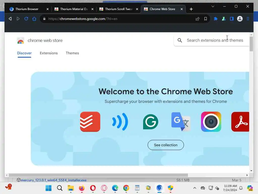Open the red Opera browser in the taskbar

tap(93, 188)
